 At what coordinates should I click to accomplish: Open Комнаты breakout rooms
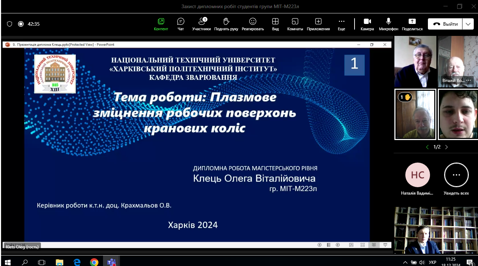[x=295, y=24]
